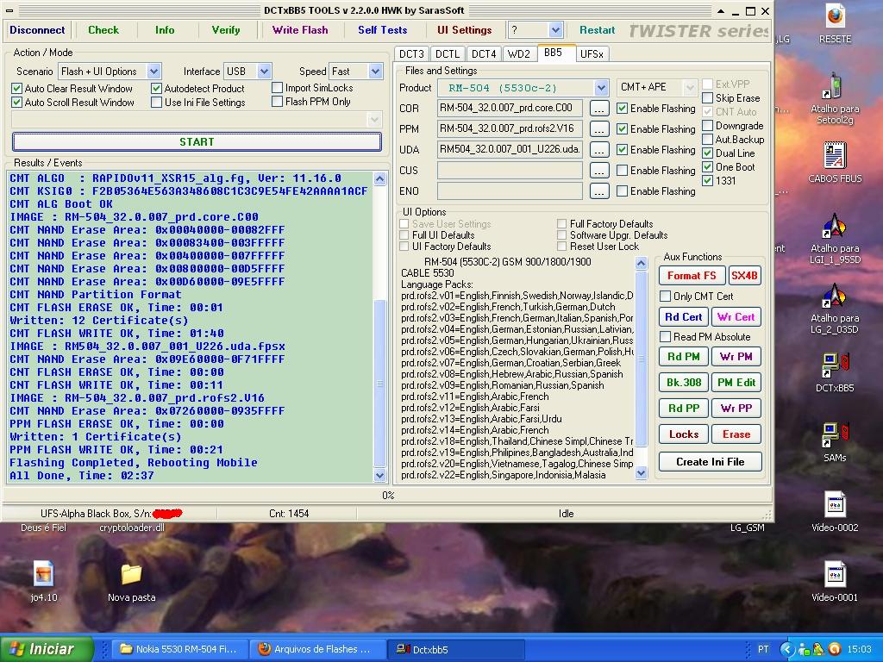The width and height of the screenshot is (883, 662).
Task: Open the SAMs desktop icon
Action: pyautogui.click(x=835, y=442)
